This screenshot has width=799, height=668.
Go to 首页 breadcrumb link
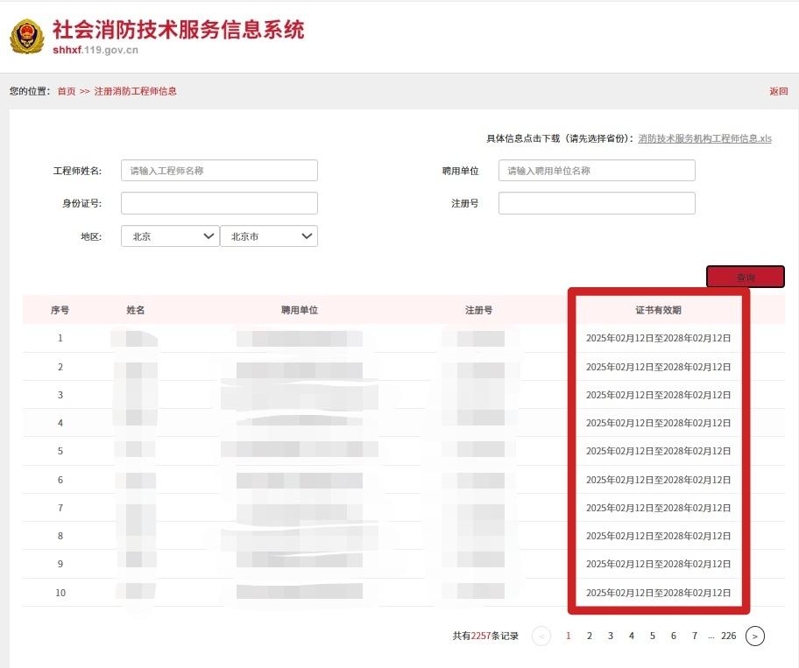(x=67, y=91)
